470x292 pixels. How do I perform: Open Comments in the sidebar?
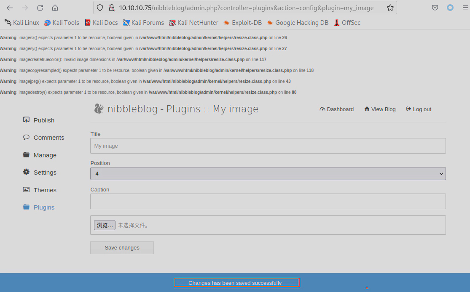pos(48,138)
